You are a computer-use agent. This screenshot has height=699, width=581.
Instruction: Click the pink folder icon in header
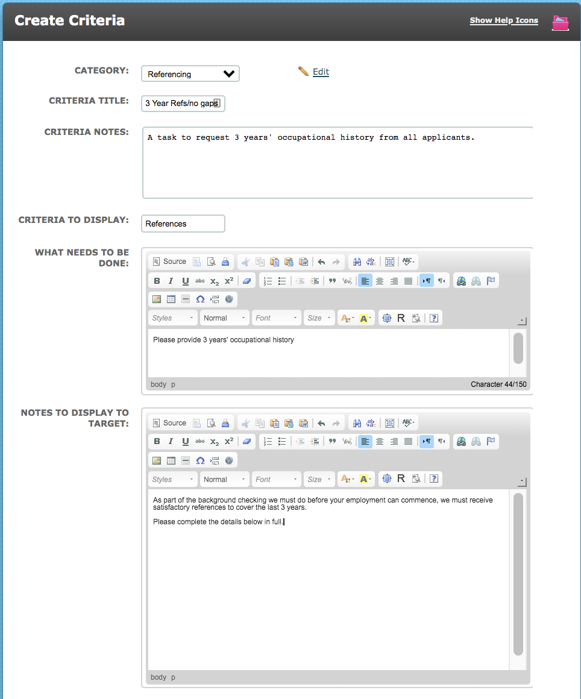560,22
